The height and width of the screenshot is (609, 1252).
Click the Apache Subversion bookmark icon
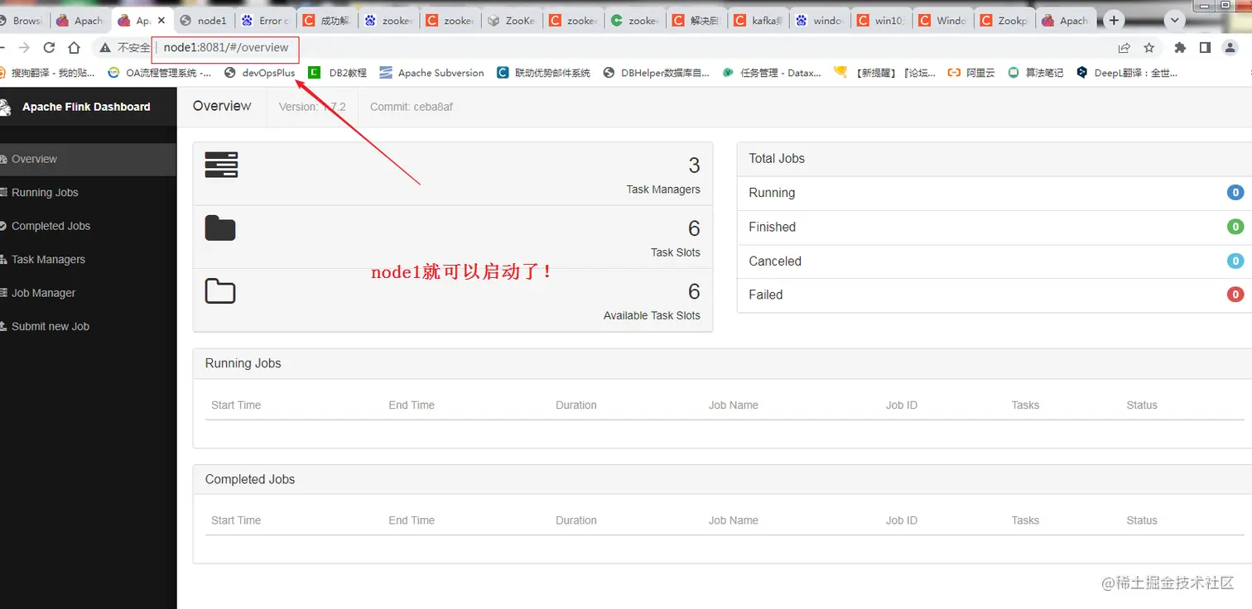[x=386, y=73]
